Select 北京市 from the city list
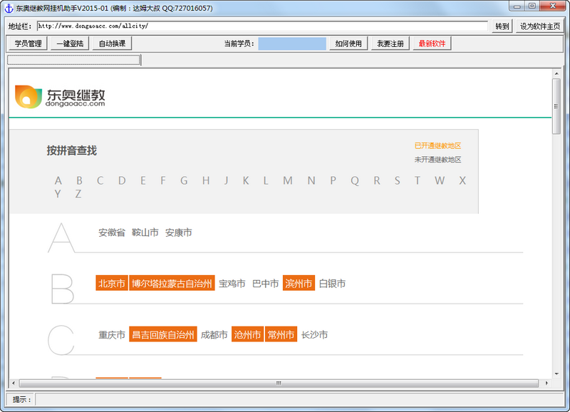Image resolution: width=570 pixels, height=412 pixels. point(111,283)
